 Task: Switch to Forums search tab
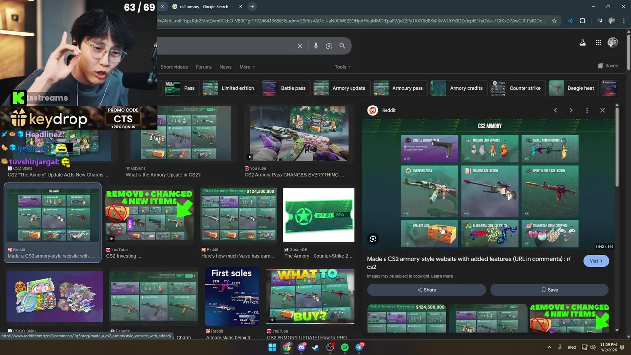click(204, 67)
